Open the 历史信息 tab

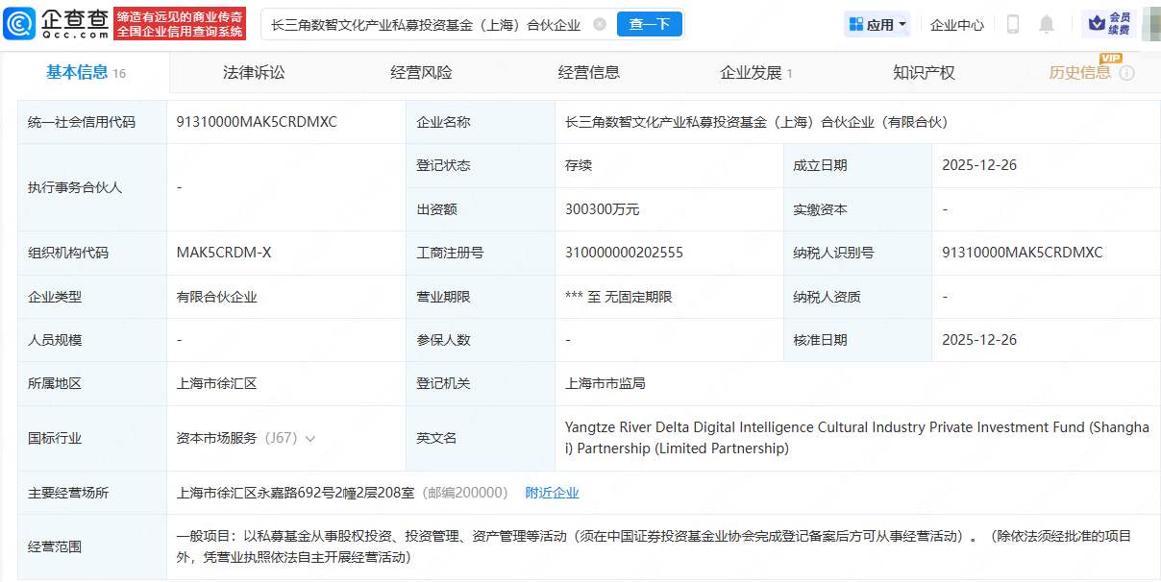click(x=1082, y=71)
